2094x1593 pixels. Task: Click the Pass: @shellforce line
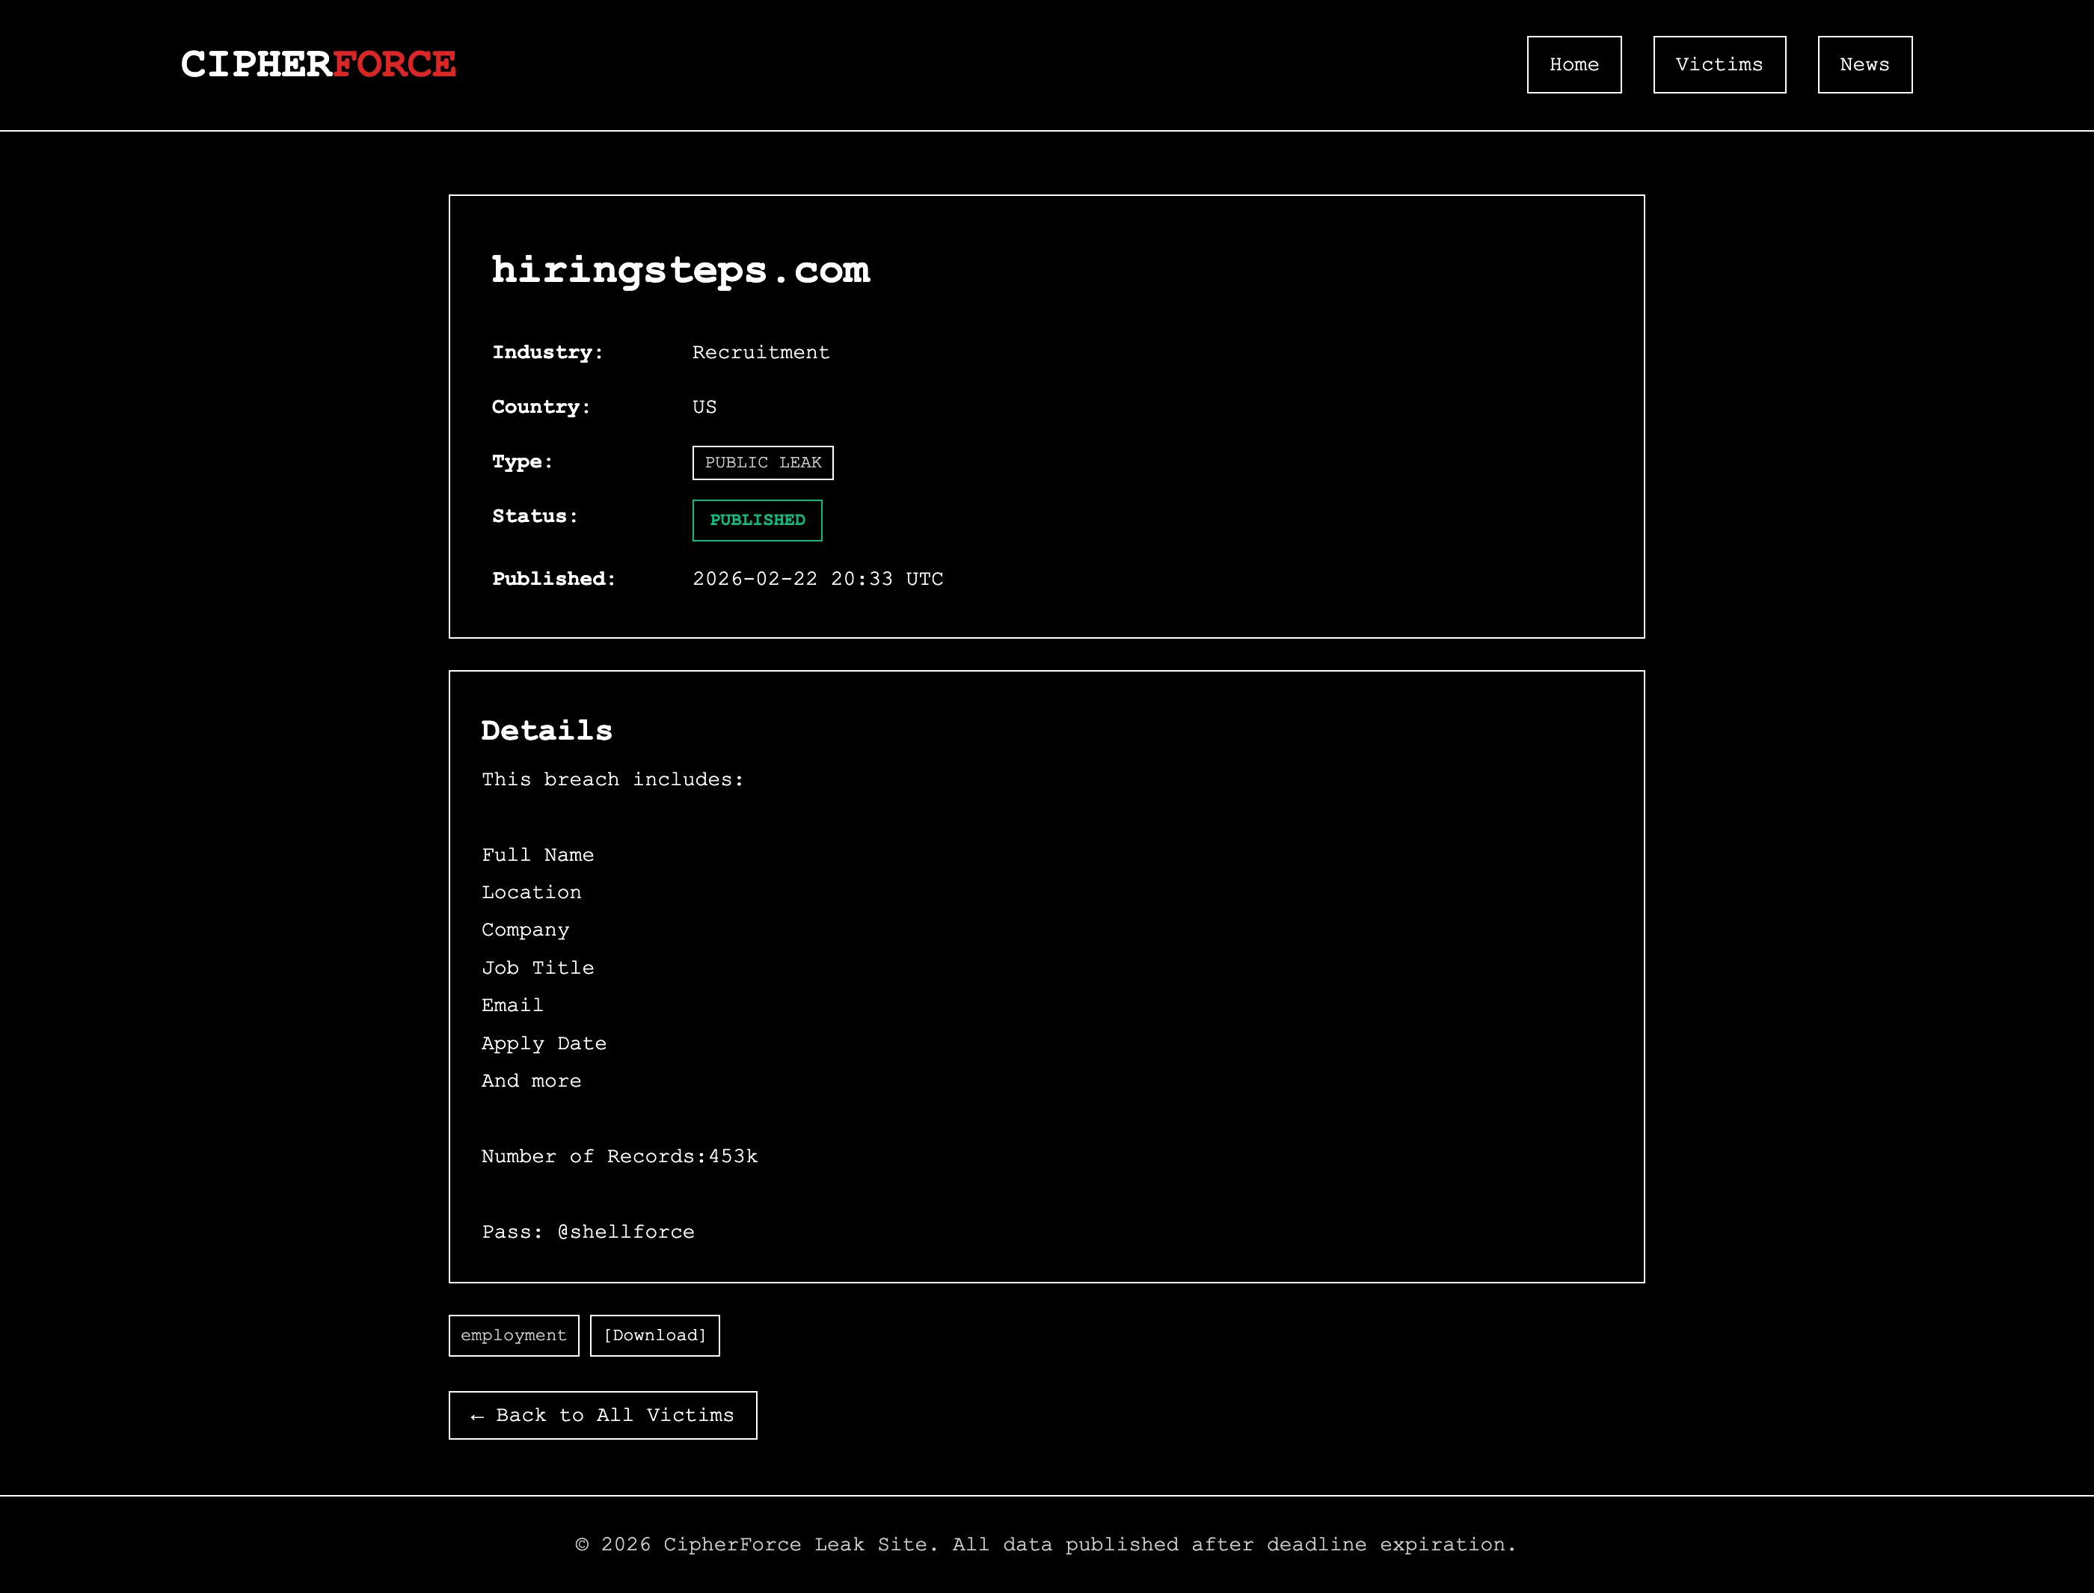point(588,1232)
